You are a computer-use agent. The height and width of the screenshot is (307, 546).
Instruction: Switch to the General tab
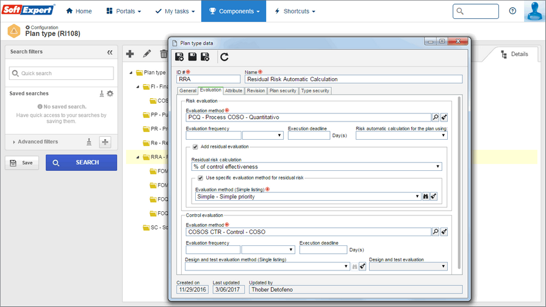[188, 90]
